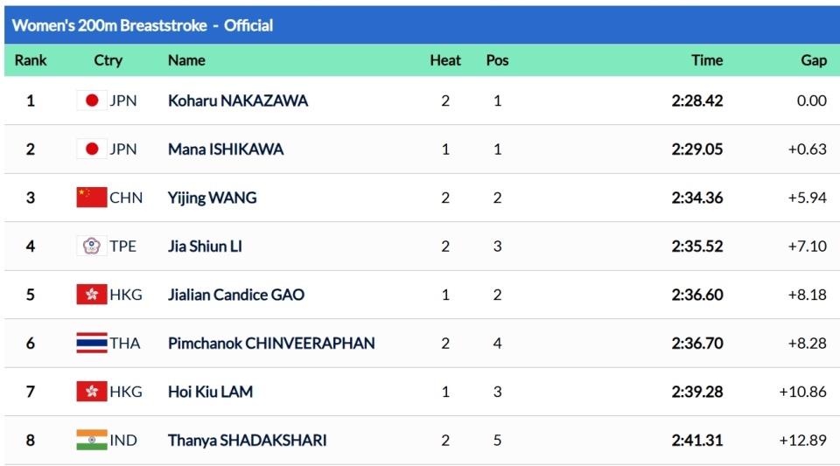Click the China flag in Yijing WANG's row
The image size is (840, 466).
click(x=91, y=198)
